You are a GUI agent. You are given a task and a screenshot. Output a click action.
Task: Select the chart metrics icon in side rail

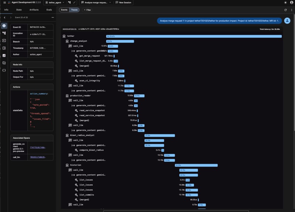4,55
